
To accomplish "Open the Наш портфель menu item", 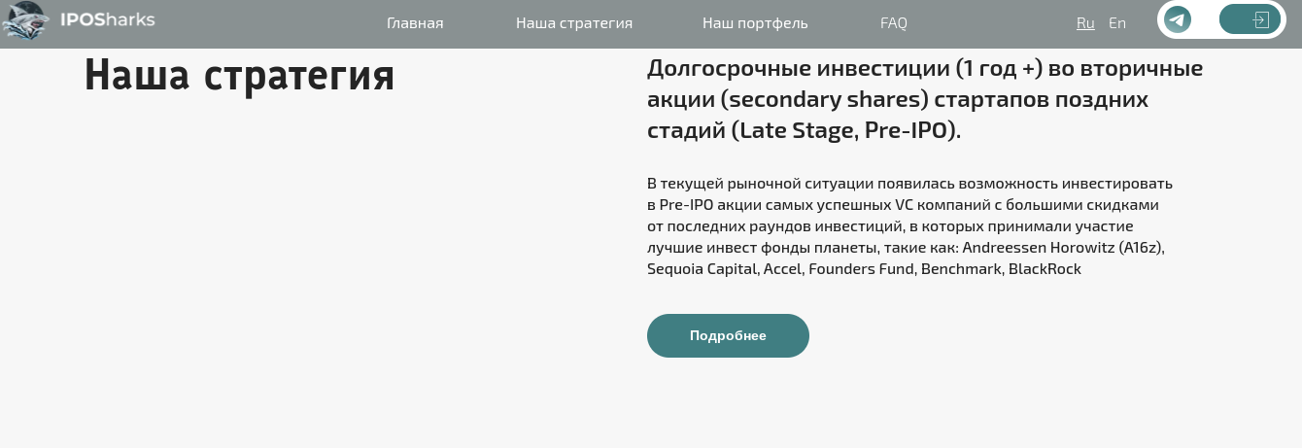I will [x=755, y=23].
